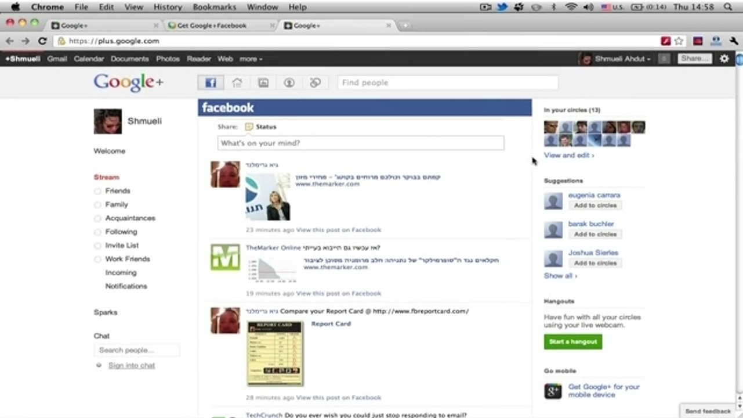Open the Google+ Photos icon
The width and height of the screenshot is (743, 418).
263,82
